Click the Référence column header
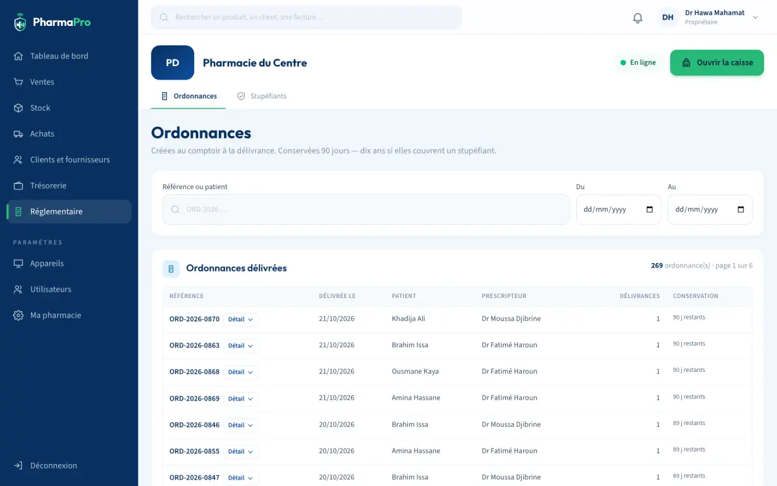 [x=186, y=296]
